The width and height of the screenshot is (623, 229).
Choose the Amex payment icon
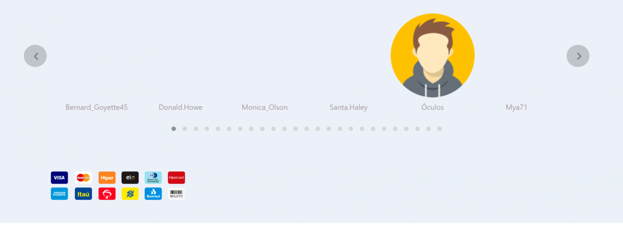pyautogui.click(x=59, y=194)
